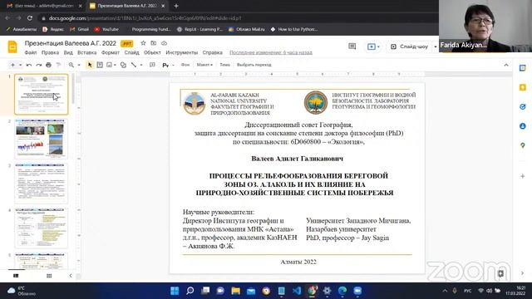
Task: Open the Вид menu
Action: (x=68, y=52)
